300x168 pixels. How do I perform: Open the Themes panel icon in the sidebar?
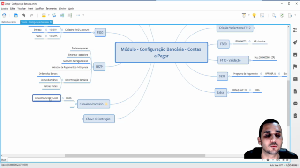click(295, 79)
